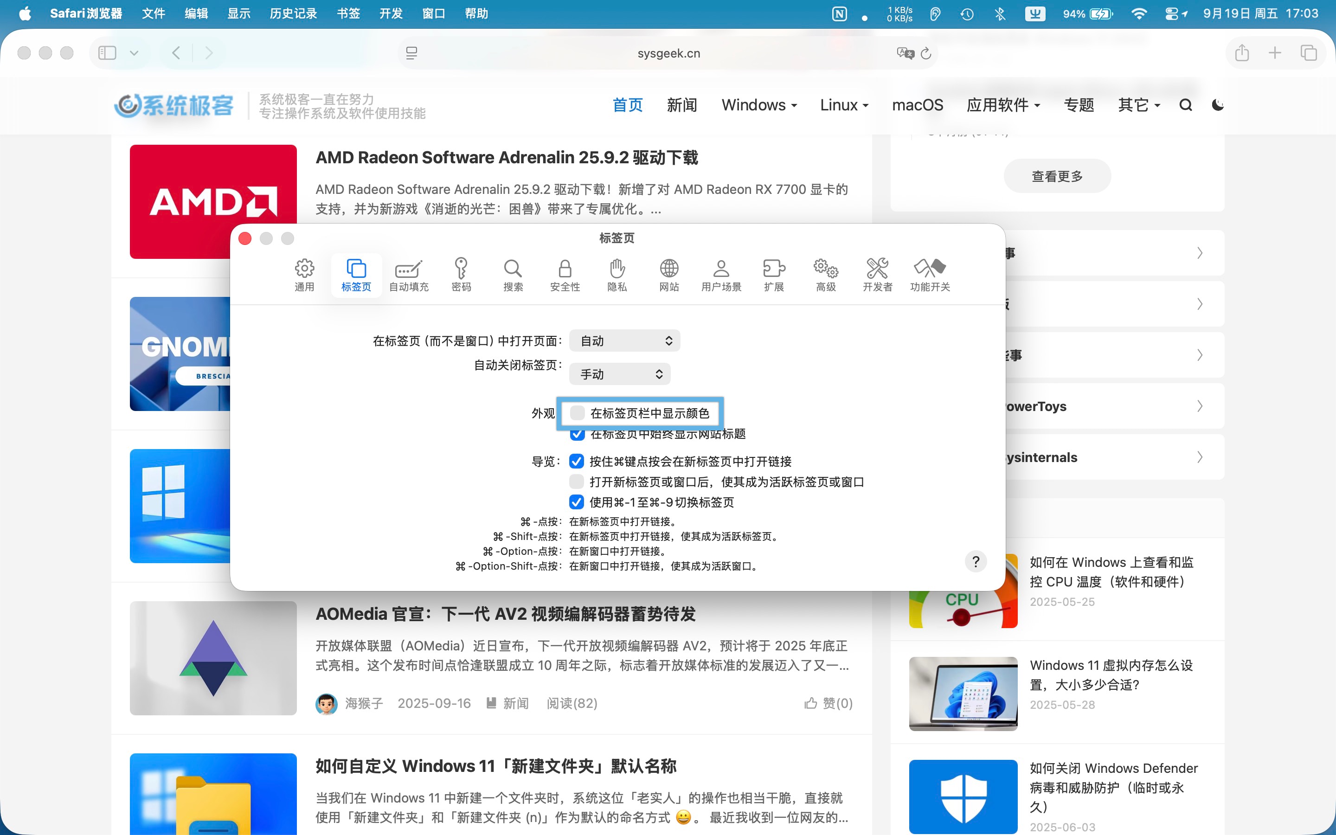Open the 历史记录 menu in menu bar
This screenshot has height=835, width=1336.
(293, 14)
